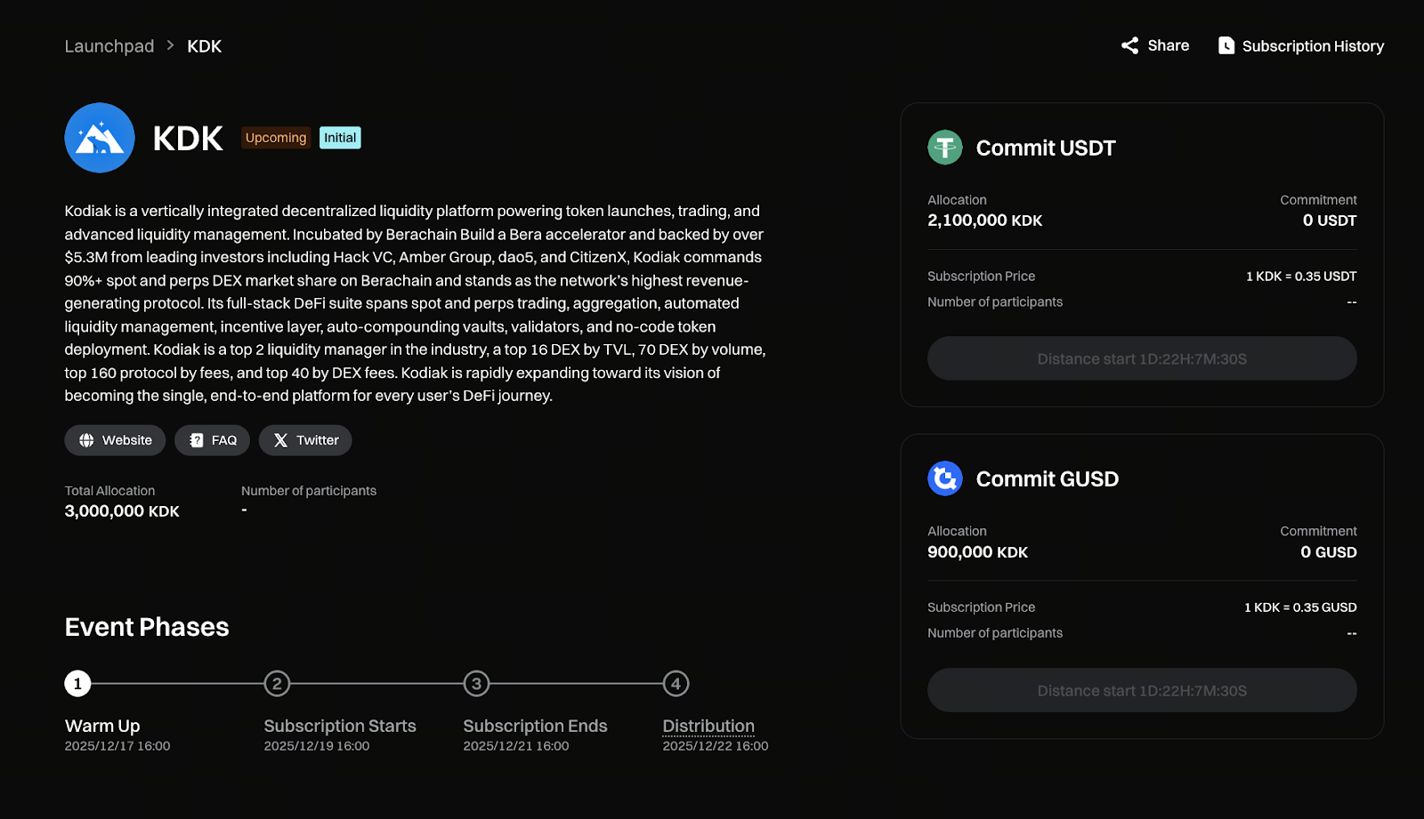The width and height of the screenshot is (1424, 819).
Task: Click the FAQ question-mark icon
Action: click(x=197, y=440)
